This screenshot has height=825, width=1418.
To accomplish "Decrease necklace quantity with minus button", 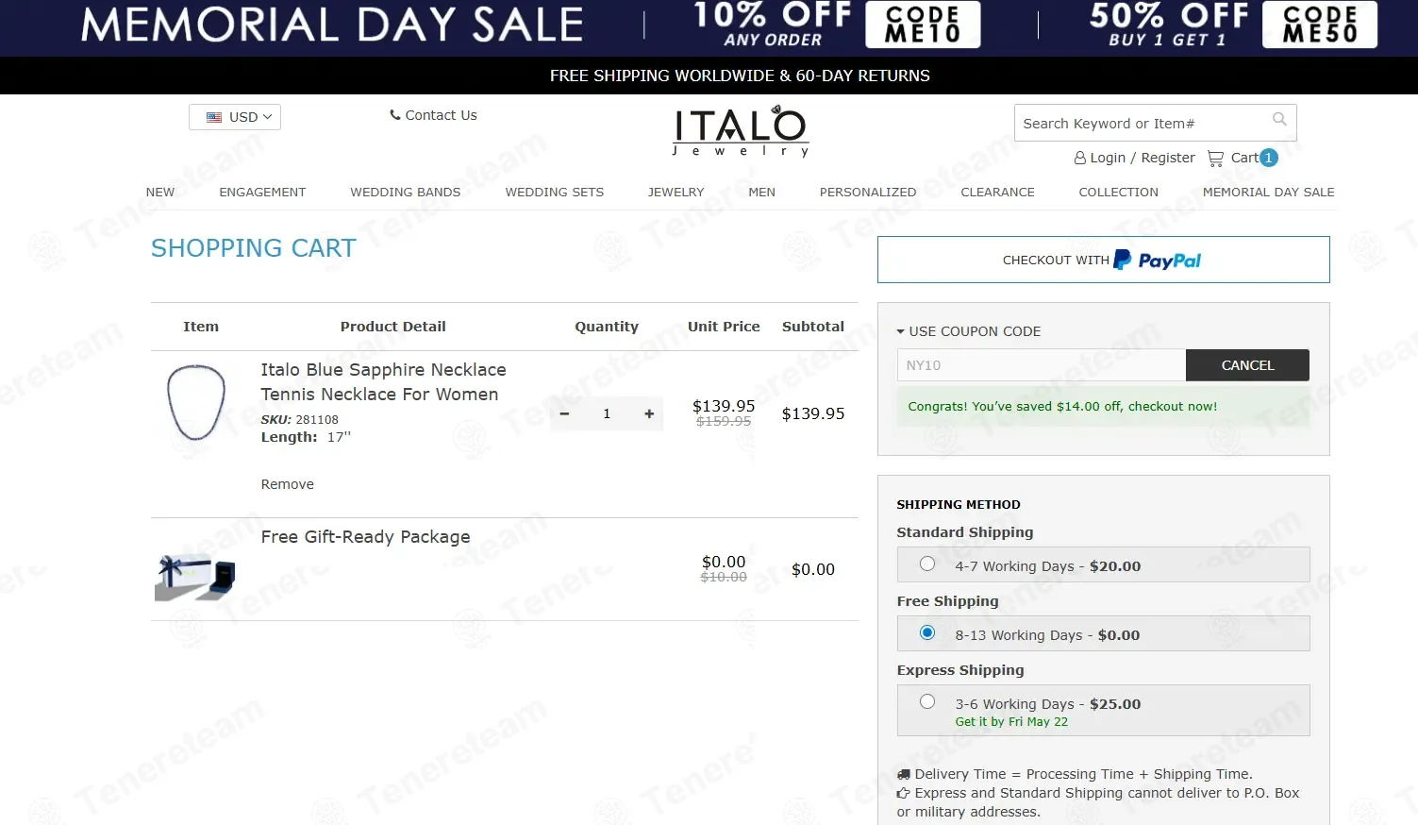I will [564, 413].
